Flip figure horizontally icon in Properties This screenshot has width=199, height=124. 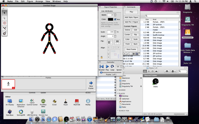(x=110, y=42)
